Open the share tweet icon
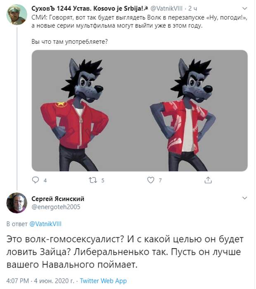Viewport: 256px width, 289px height. click(x=208, y=180)
